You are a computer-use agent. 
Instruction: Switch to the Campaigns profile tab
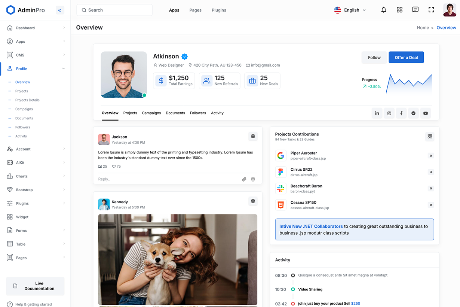pyautogui.click(x=151, y=113)
